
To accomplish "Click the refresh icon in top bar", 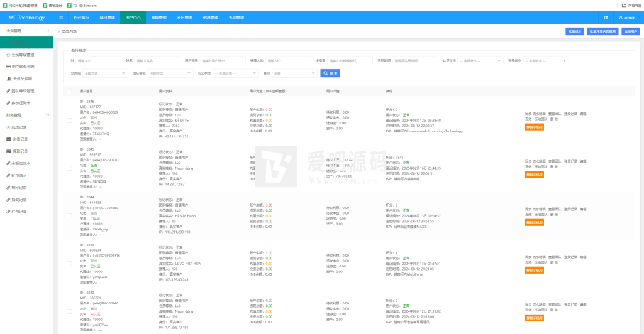I will click(x=606, y=18).
